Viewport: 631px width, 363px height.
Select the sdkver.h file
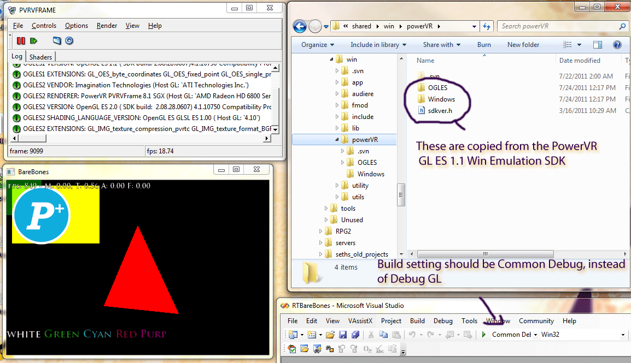pyautogui.click(x=441, y=111)
